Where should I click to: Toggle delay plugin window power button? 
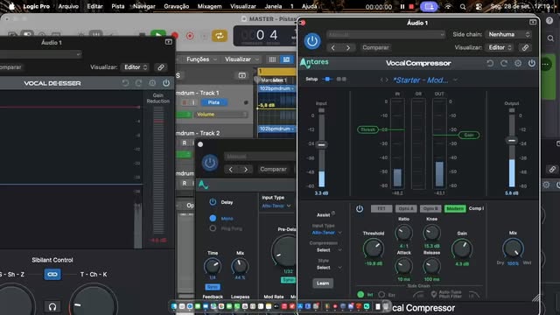tap(210, 163)
